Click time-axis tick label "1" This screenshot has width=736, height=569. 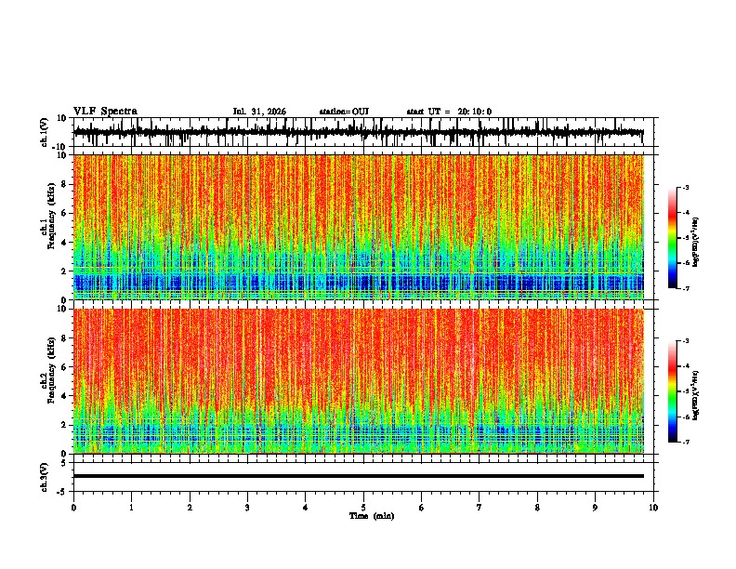click(131, 508)
